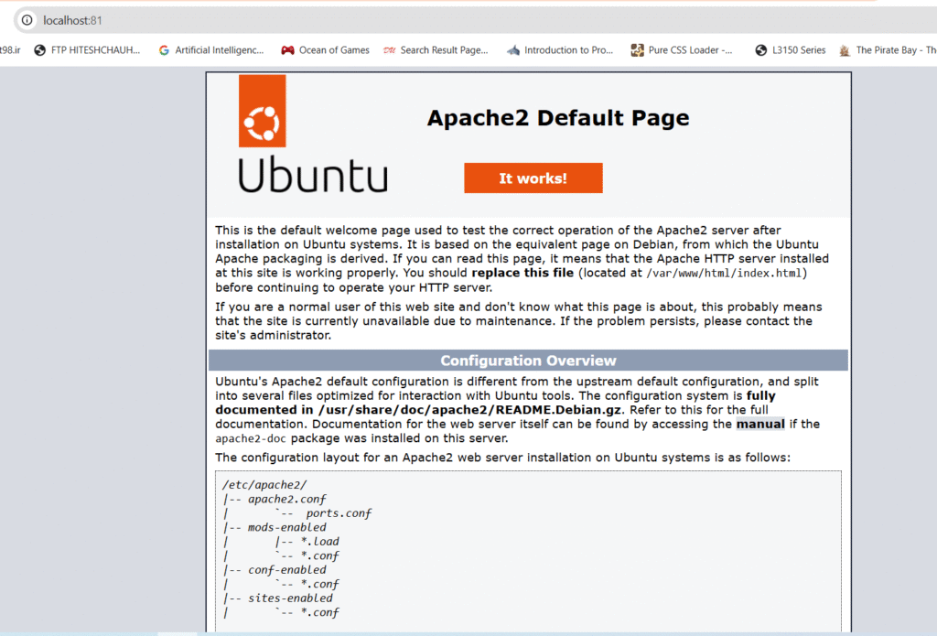Open the Ocean of Games bookmark label
The height and width of the screenshot is (636, 937).
tap(334, 50)
